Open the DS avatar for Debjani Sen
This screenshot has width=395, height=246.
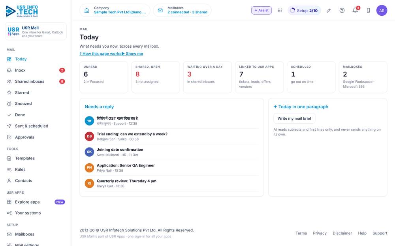pyautogui.click(x=89, y=136)
